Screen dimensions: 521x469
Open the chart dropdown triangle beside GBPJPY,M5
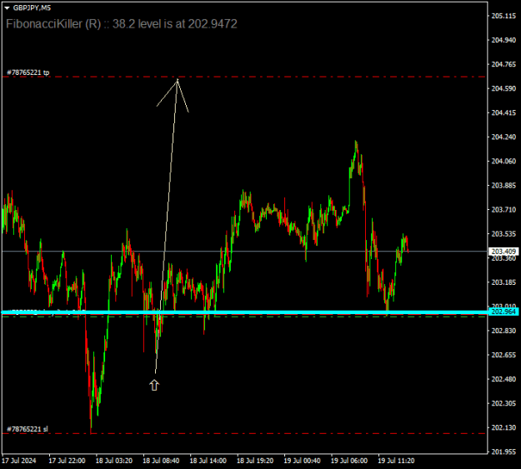pyautogui.click(x=7, y=8)
